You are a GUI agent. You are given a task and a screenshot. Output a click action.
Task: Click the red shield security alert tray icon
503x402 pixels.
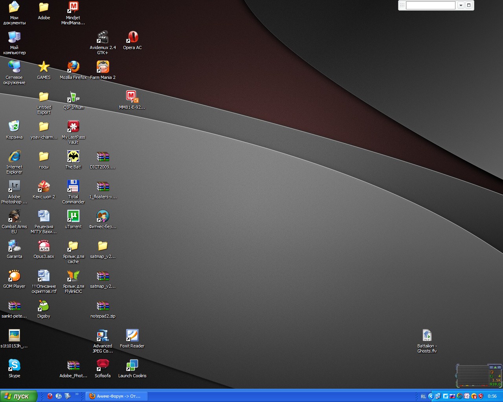[481, 396]
